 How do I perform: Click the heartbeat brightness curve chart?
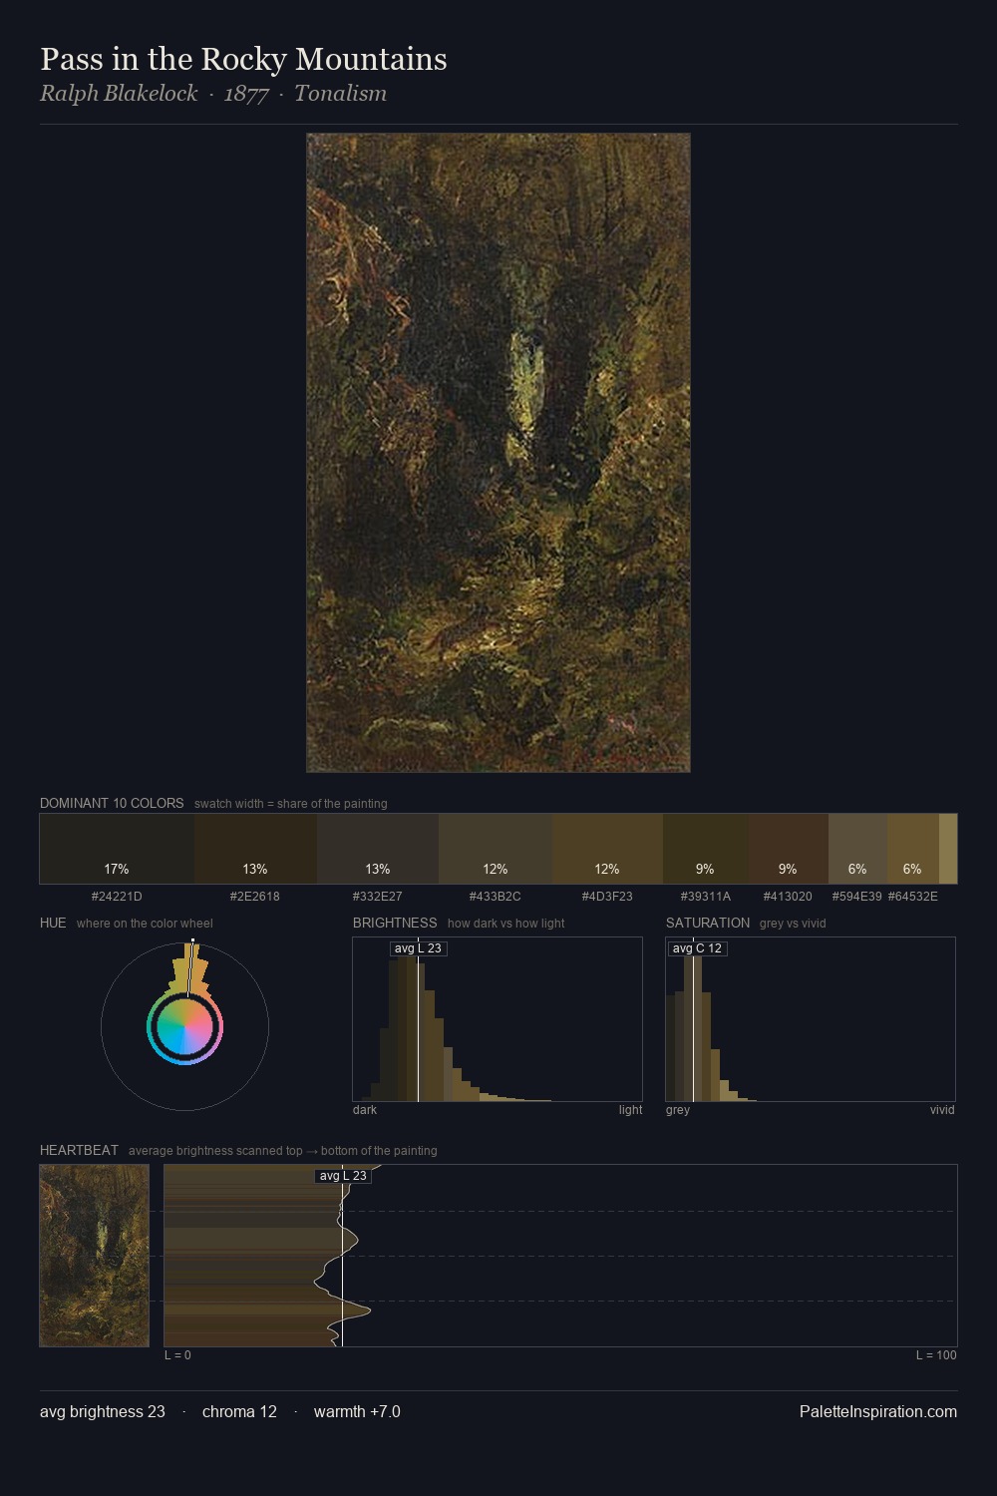[560, 1256]
